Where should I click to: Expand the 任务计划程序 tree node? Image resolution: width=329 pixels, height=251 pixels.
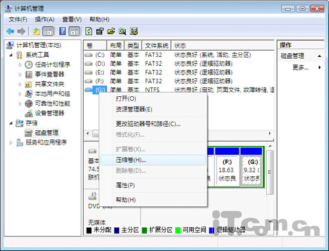(x=20, y=65)
